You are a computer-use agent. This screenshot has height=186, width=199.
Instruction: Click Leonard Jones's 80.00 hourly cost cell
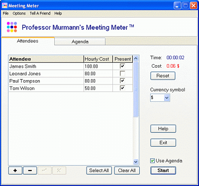click(98, 74)
